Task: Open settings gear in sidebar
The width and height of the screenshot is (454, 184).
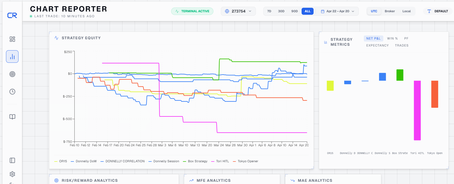Action: click(12, 174)
